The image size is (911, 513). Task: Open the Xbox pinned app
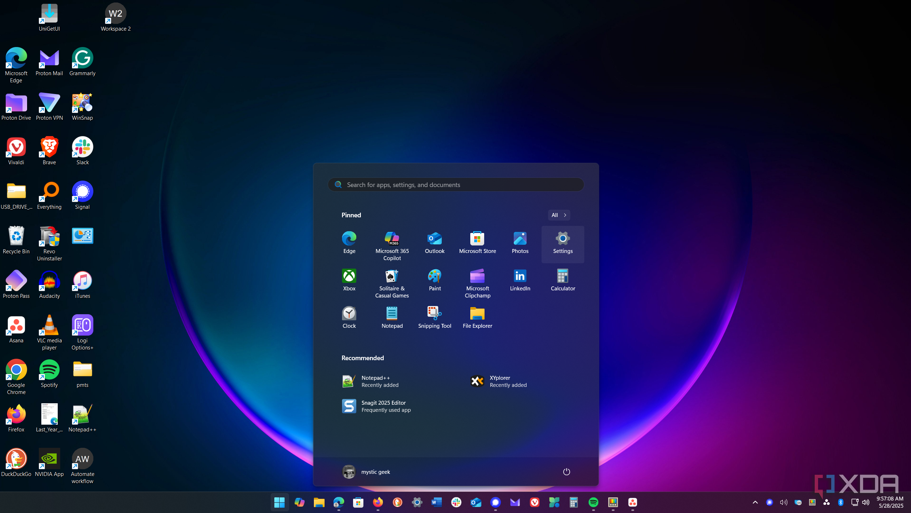tap(349, 280)
